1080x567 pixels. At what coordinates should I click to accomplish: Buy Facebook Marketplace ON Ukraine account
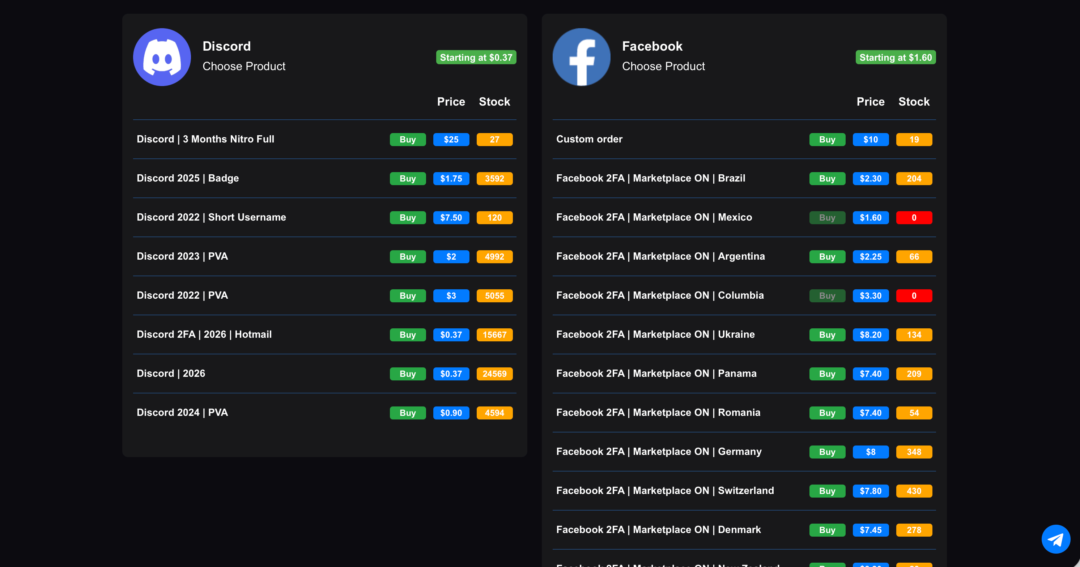click(x=827, y=335)
